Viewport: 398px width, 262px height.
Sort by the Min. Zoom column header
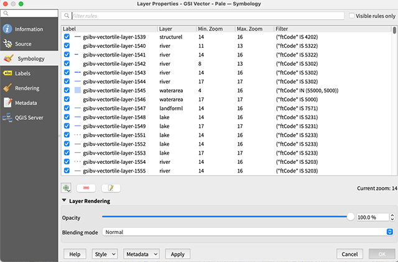216,29
